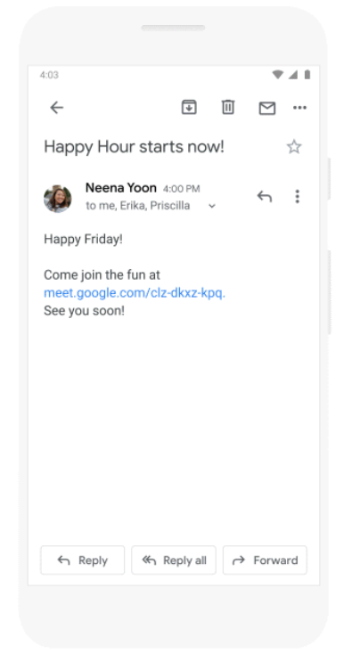This screenshot has height=654, width=344.
Task: Tap the recipients line 'to me, Erika, Priscilla'
Action: tap(138, 206)
